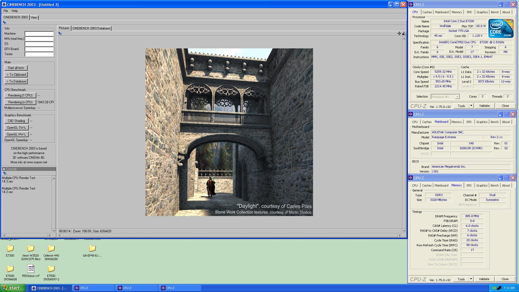
Task: Open the Bench tab in the Mainboard CPU-Z window
Action: pos(494,122)
